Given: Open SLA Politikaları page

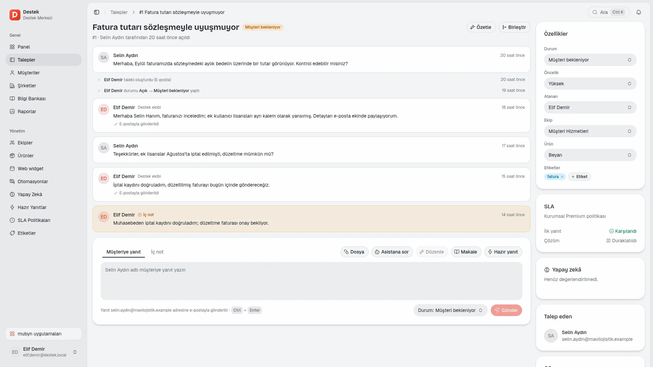Looking at the screenshot, I should coord(44,220).
